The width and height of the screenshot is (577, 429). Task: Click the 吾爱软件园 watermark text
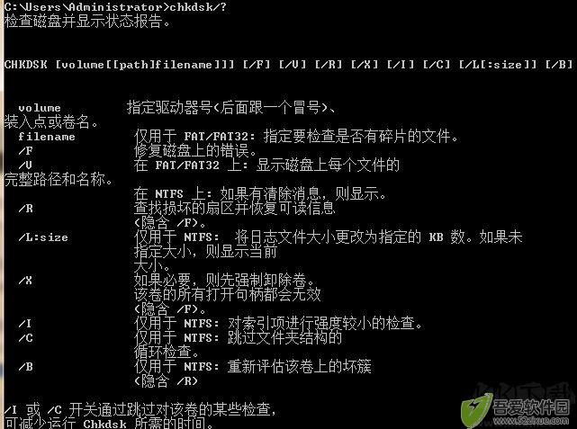click(530, 407)
